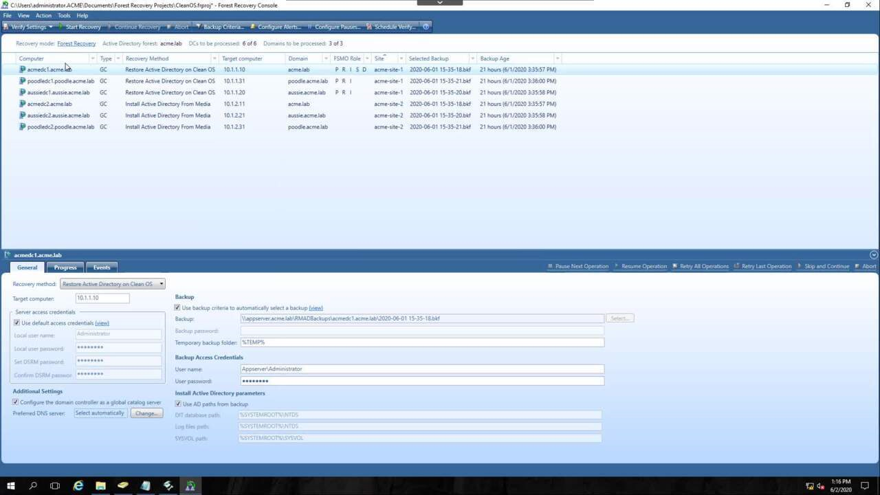Open the Windows Start menu
The height and width of the screenshot is (495, 880).
(10, 486)
